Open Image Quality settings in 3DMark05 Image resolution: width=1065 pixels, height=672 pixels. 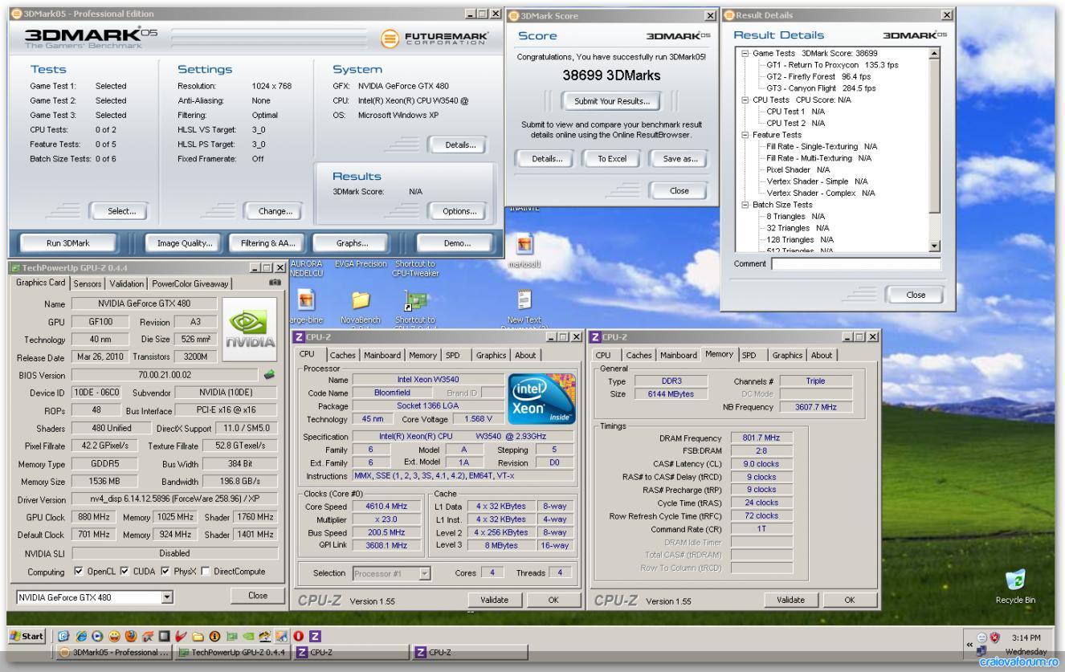pyautogui.click(x=185, y=243)
